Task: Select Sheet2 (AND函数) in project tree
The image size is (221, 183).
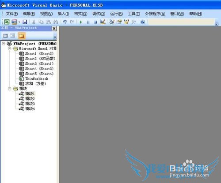Action: [40, 59]
